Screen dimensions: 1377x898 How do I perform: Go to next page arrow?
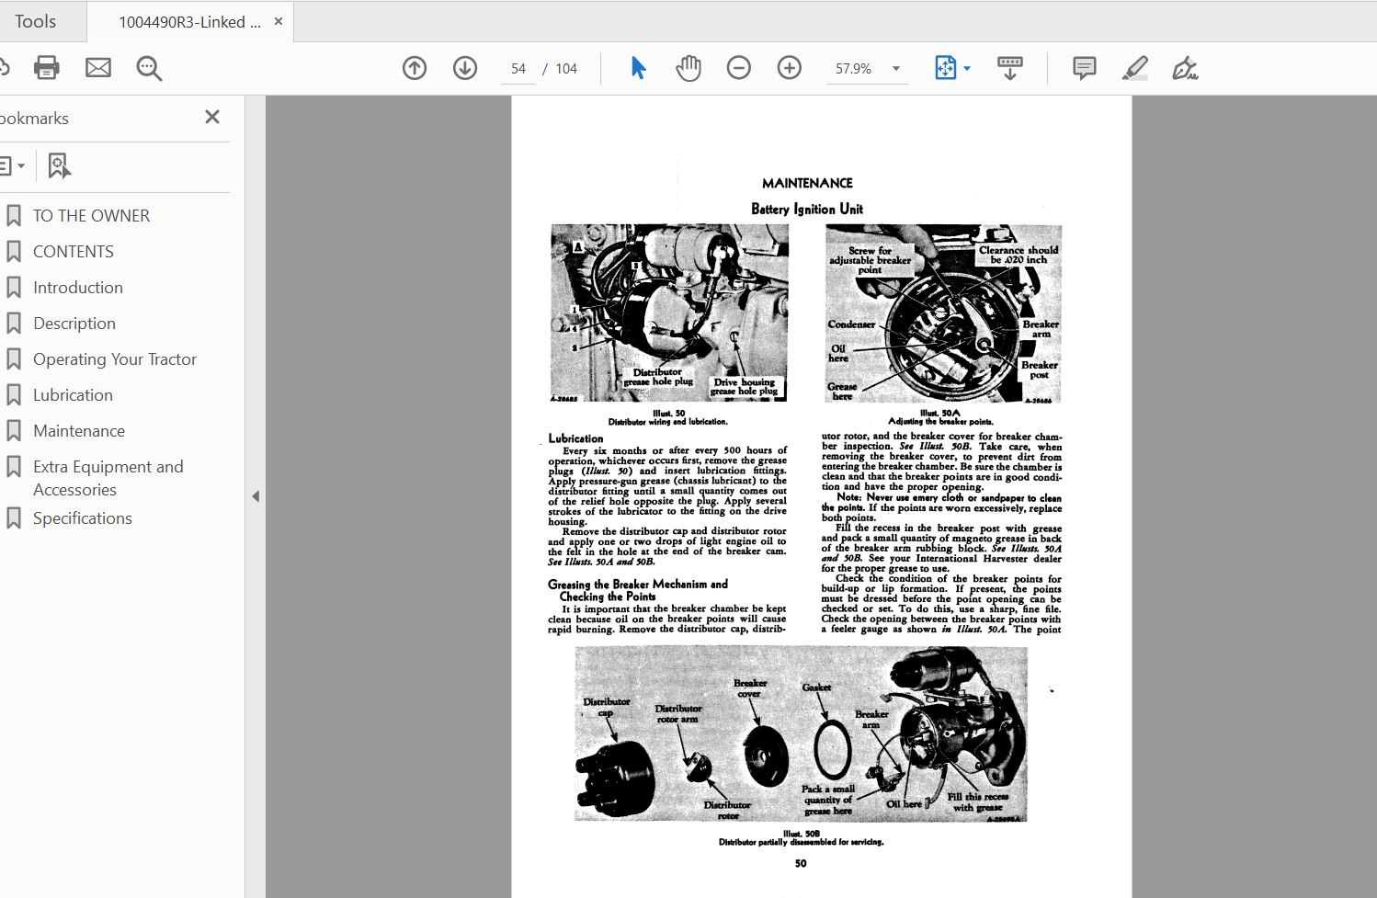click(x=465, y=68)
